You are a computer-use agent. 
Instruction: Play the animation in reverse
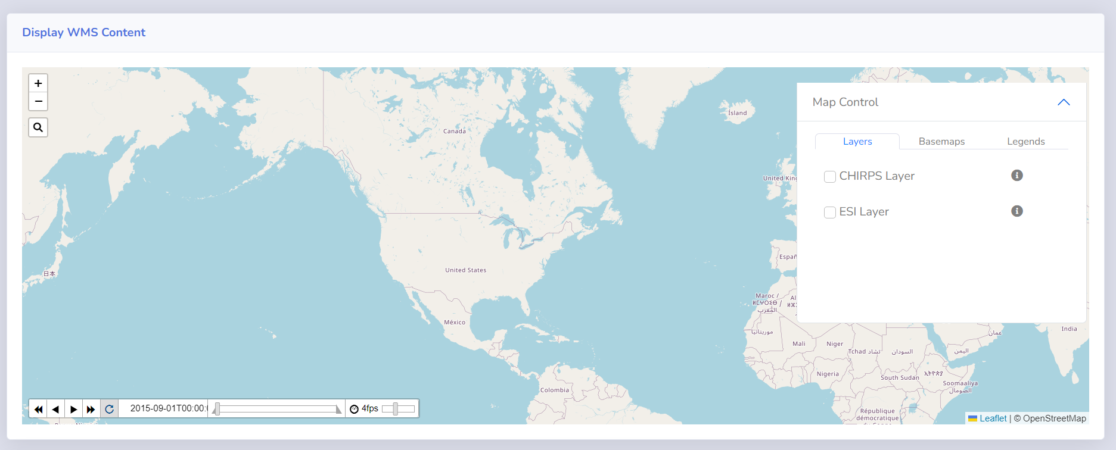[x=55, y=409]
